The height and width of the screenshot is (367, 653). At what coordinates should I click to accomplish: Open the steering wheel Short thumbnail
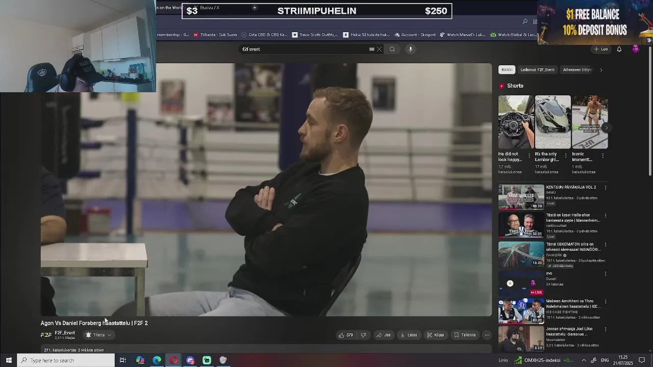pos(516,122)
